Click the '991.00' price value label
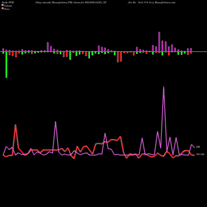This screenshot has height=207, width=207. 200,154
